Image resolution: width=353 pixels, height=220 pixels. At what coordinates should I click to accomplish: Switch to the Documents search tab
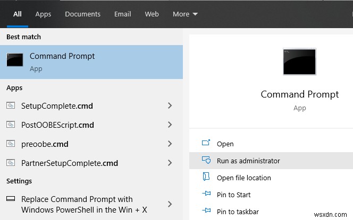click(82, 14)
